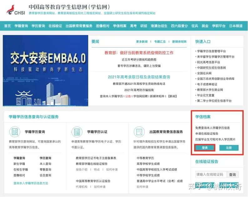Open 教育部开通2021年高校学生资助热线电话
The image size is (248, 197).
(x=139, y=83)
